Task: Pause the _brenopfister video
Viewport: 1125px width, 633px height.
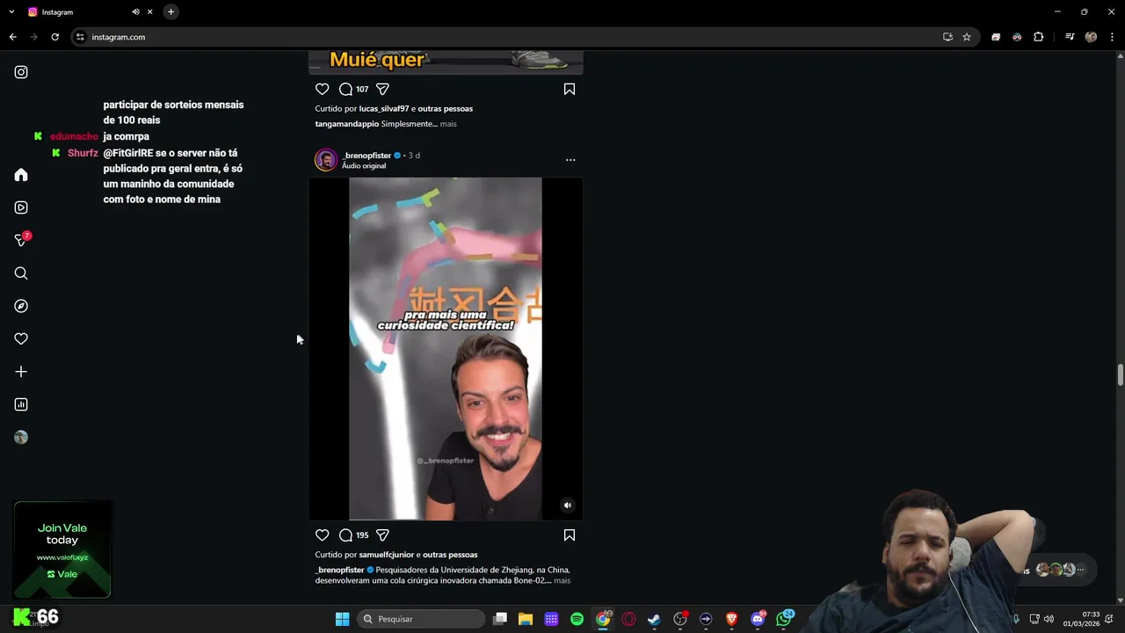Action: click(x=446, y=349)
